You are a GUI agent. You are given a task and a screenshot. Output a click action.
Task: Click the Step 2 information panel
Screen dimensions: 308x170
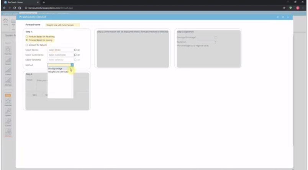pyautogui.click(x=133, y=49)
